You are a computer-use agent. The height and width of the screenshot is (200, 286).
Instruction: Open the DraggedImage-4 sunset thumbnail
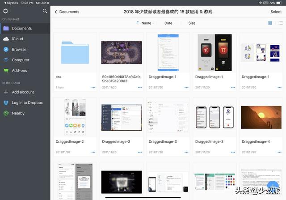261,117
